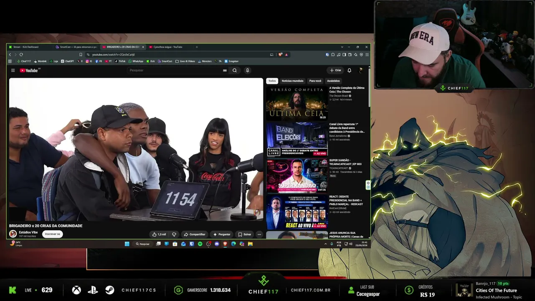
Task: Open the Montink bookmark
Action: (40, 61)
